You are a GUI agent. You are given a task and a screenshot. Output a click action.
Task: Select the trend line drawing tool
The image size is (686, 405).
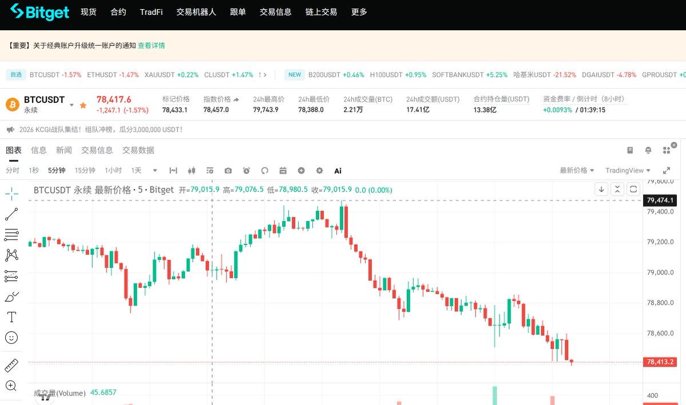click(x=11, y=214)
